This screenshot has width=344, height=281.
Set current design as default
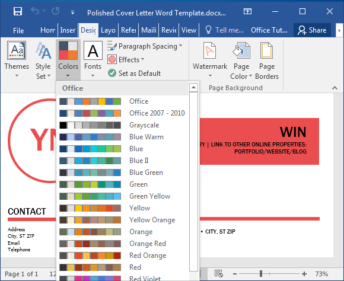[134, 74]
